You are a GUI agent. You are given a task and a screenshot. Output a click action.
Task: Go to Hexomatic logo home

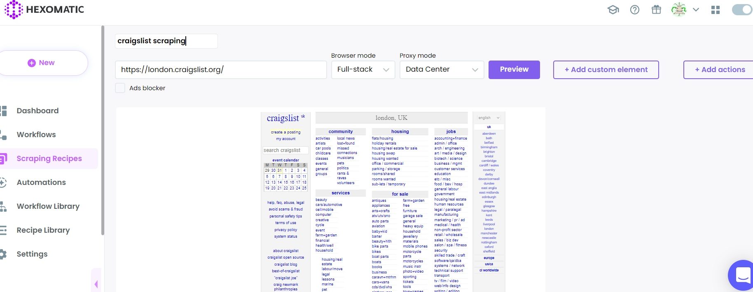tap(44, 9)
